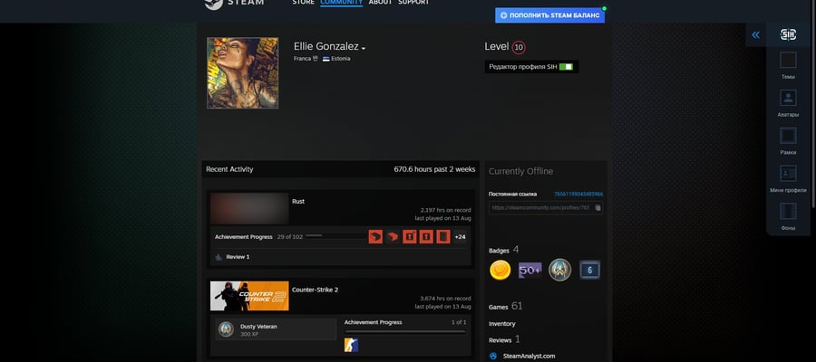Collapse the SIH sidebar with double chevron
The width and height of the screenshot is (816, 362).
point(755,34)
